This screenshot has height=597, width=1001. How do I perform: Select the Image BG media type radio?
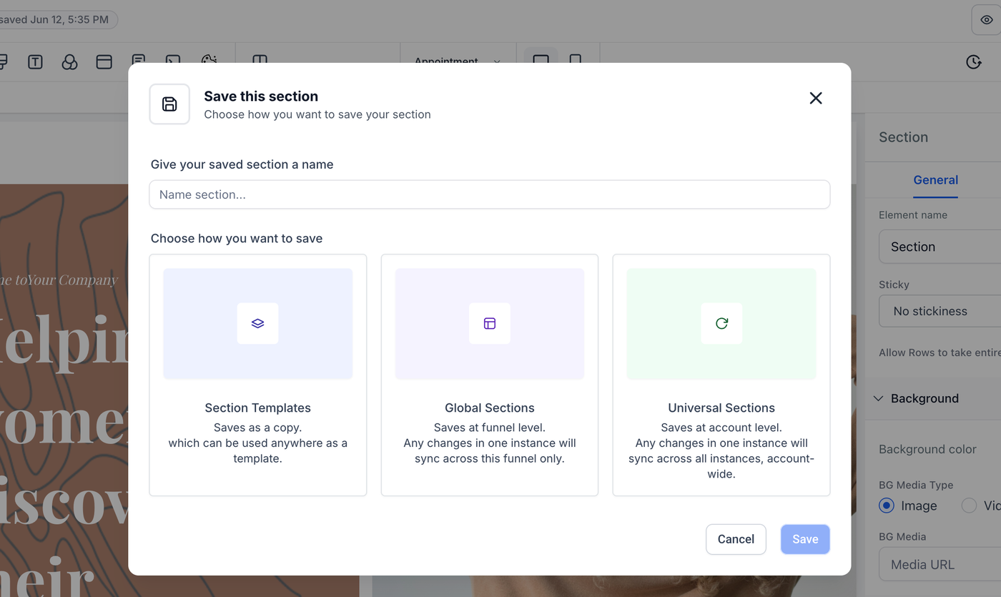(887, 505)
